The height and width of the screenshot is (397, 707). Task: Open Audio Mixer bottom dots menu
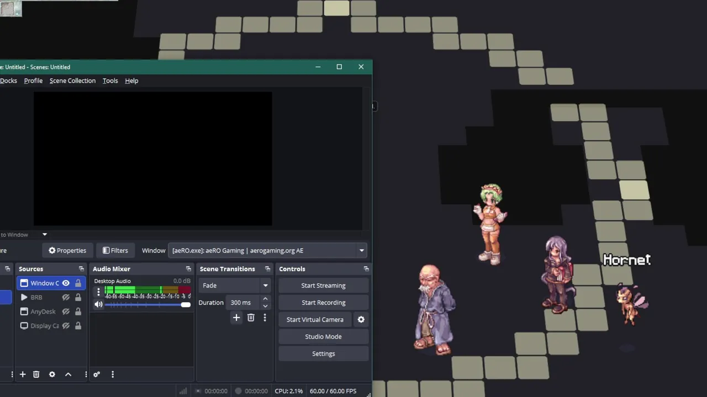coord(113,374)
